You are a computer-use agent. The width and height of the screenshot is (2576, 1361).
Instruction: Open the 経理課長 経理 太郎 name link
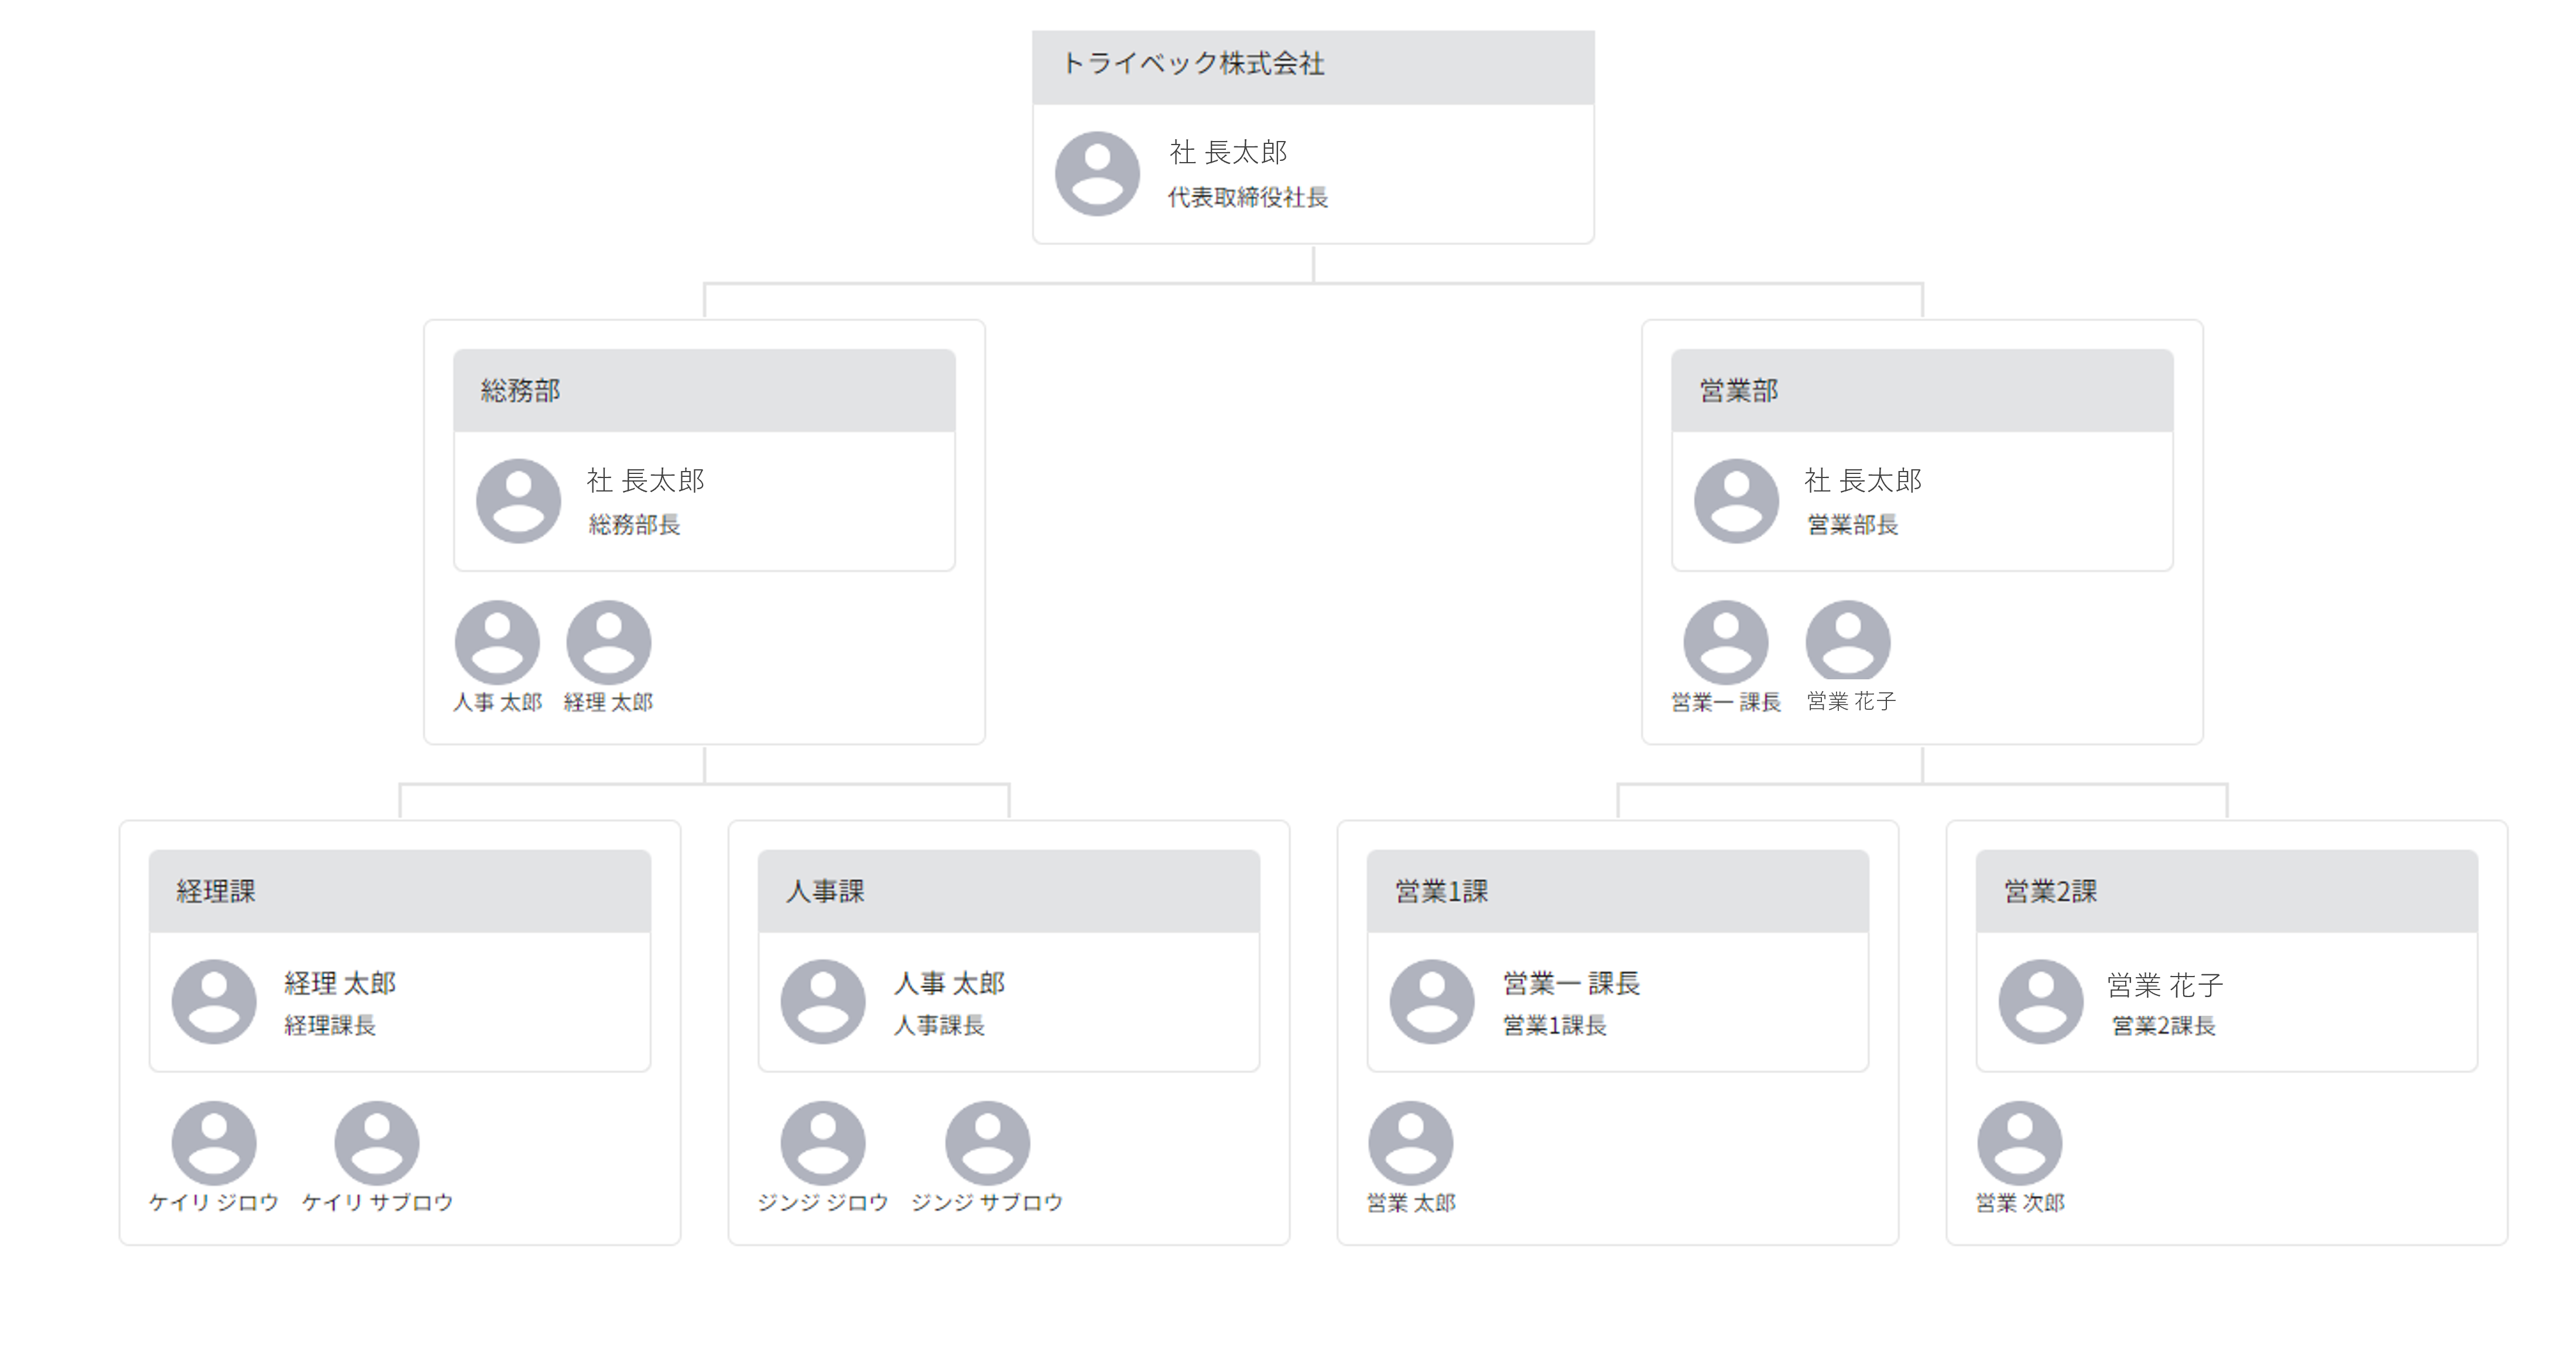(x=340, y=983)
